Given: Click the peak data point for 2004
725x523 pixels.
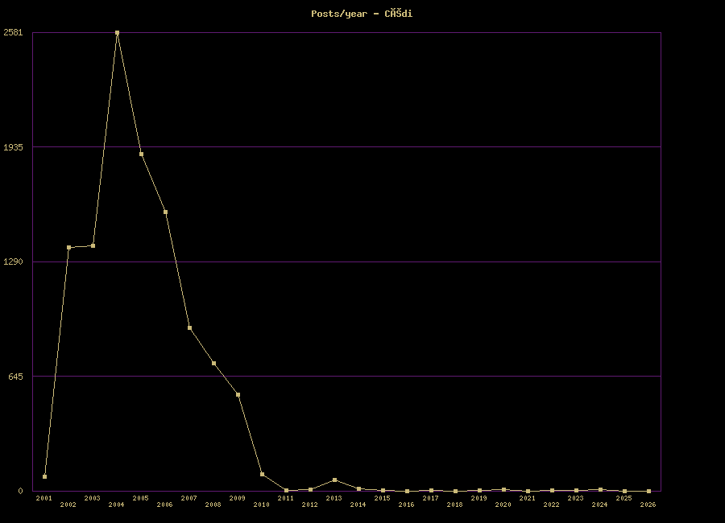Looking at the screenshot, I should (x=117, y=33).
